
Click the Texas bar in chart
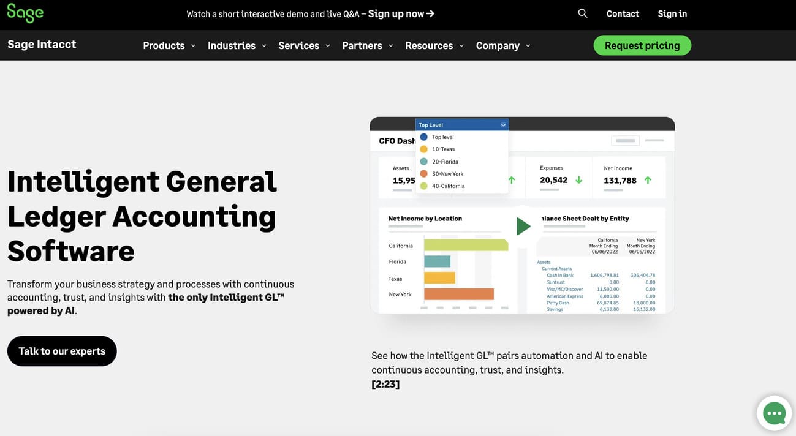point(439,278)
